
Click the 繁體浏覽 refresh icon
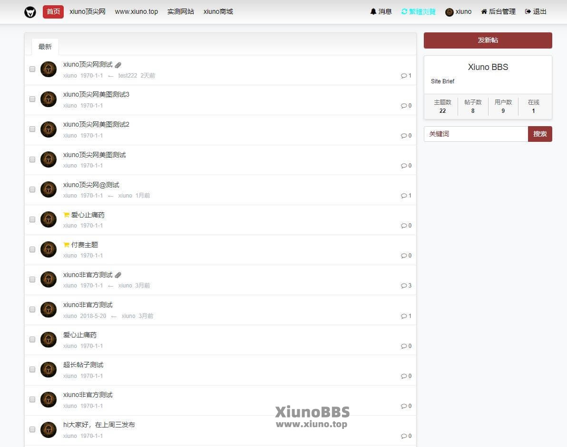(404, 11)
